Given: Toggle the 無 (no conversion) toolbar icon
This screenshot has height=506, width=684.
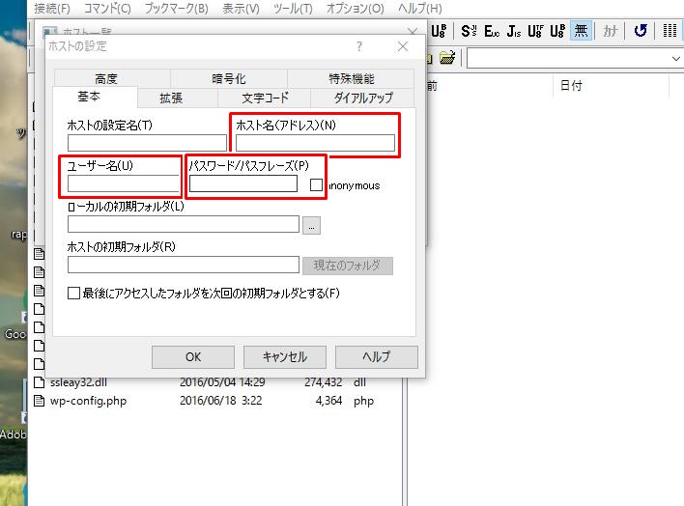Looking at the screenshot, I should 581,31.
